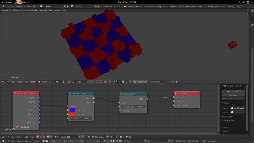Delete the Default screen layout with X
The width and height of the screenshot is (254, 143).
click(x=67, y=6)
